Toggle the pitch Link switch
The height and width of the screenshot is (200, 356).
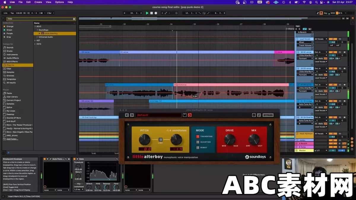pyautogui.click(x=160, y=139)
